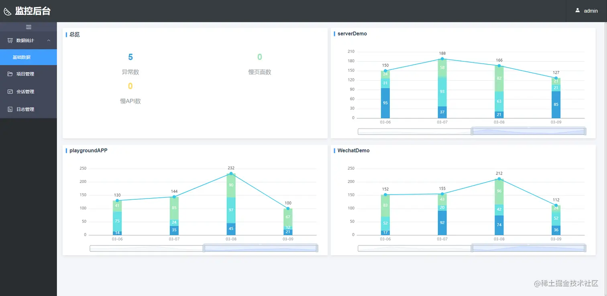Click the serverDemo bar segment labeled 58
Viewport: 607px width, 296px height.
(442, 68)
